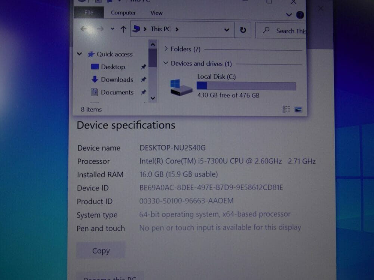The width and height of the screenshot is (374, 280).
Task: Click the Search This PC field
Action: pos(281,30)
